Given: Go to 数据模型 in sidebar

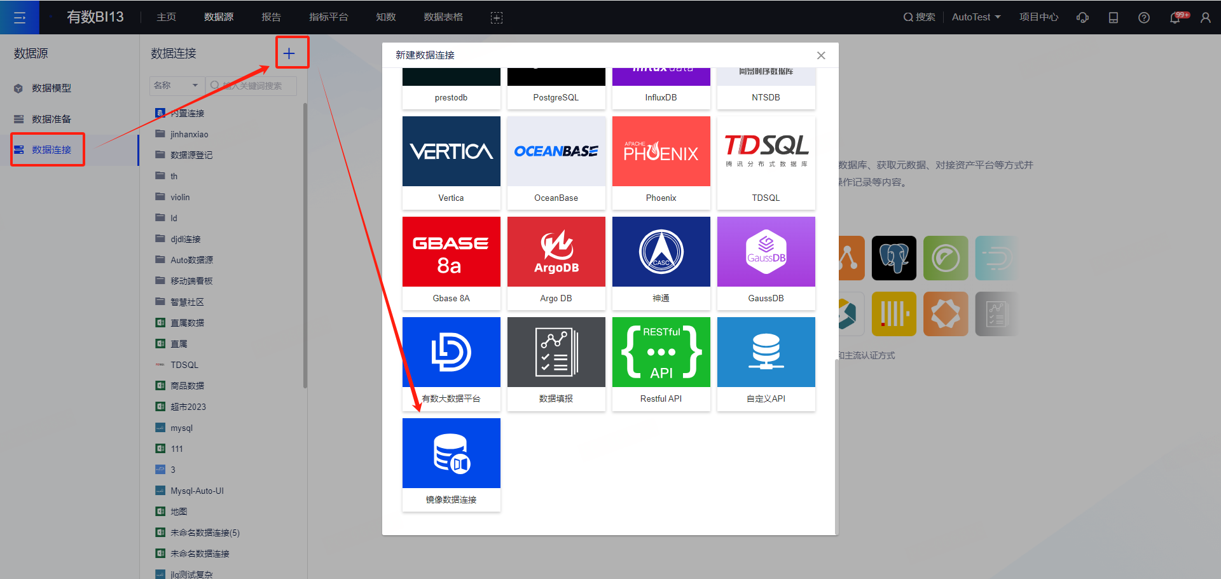Looking at the screenshot, I should point(52,88).
